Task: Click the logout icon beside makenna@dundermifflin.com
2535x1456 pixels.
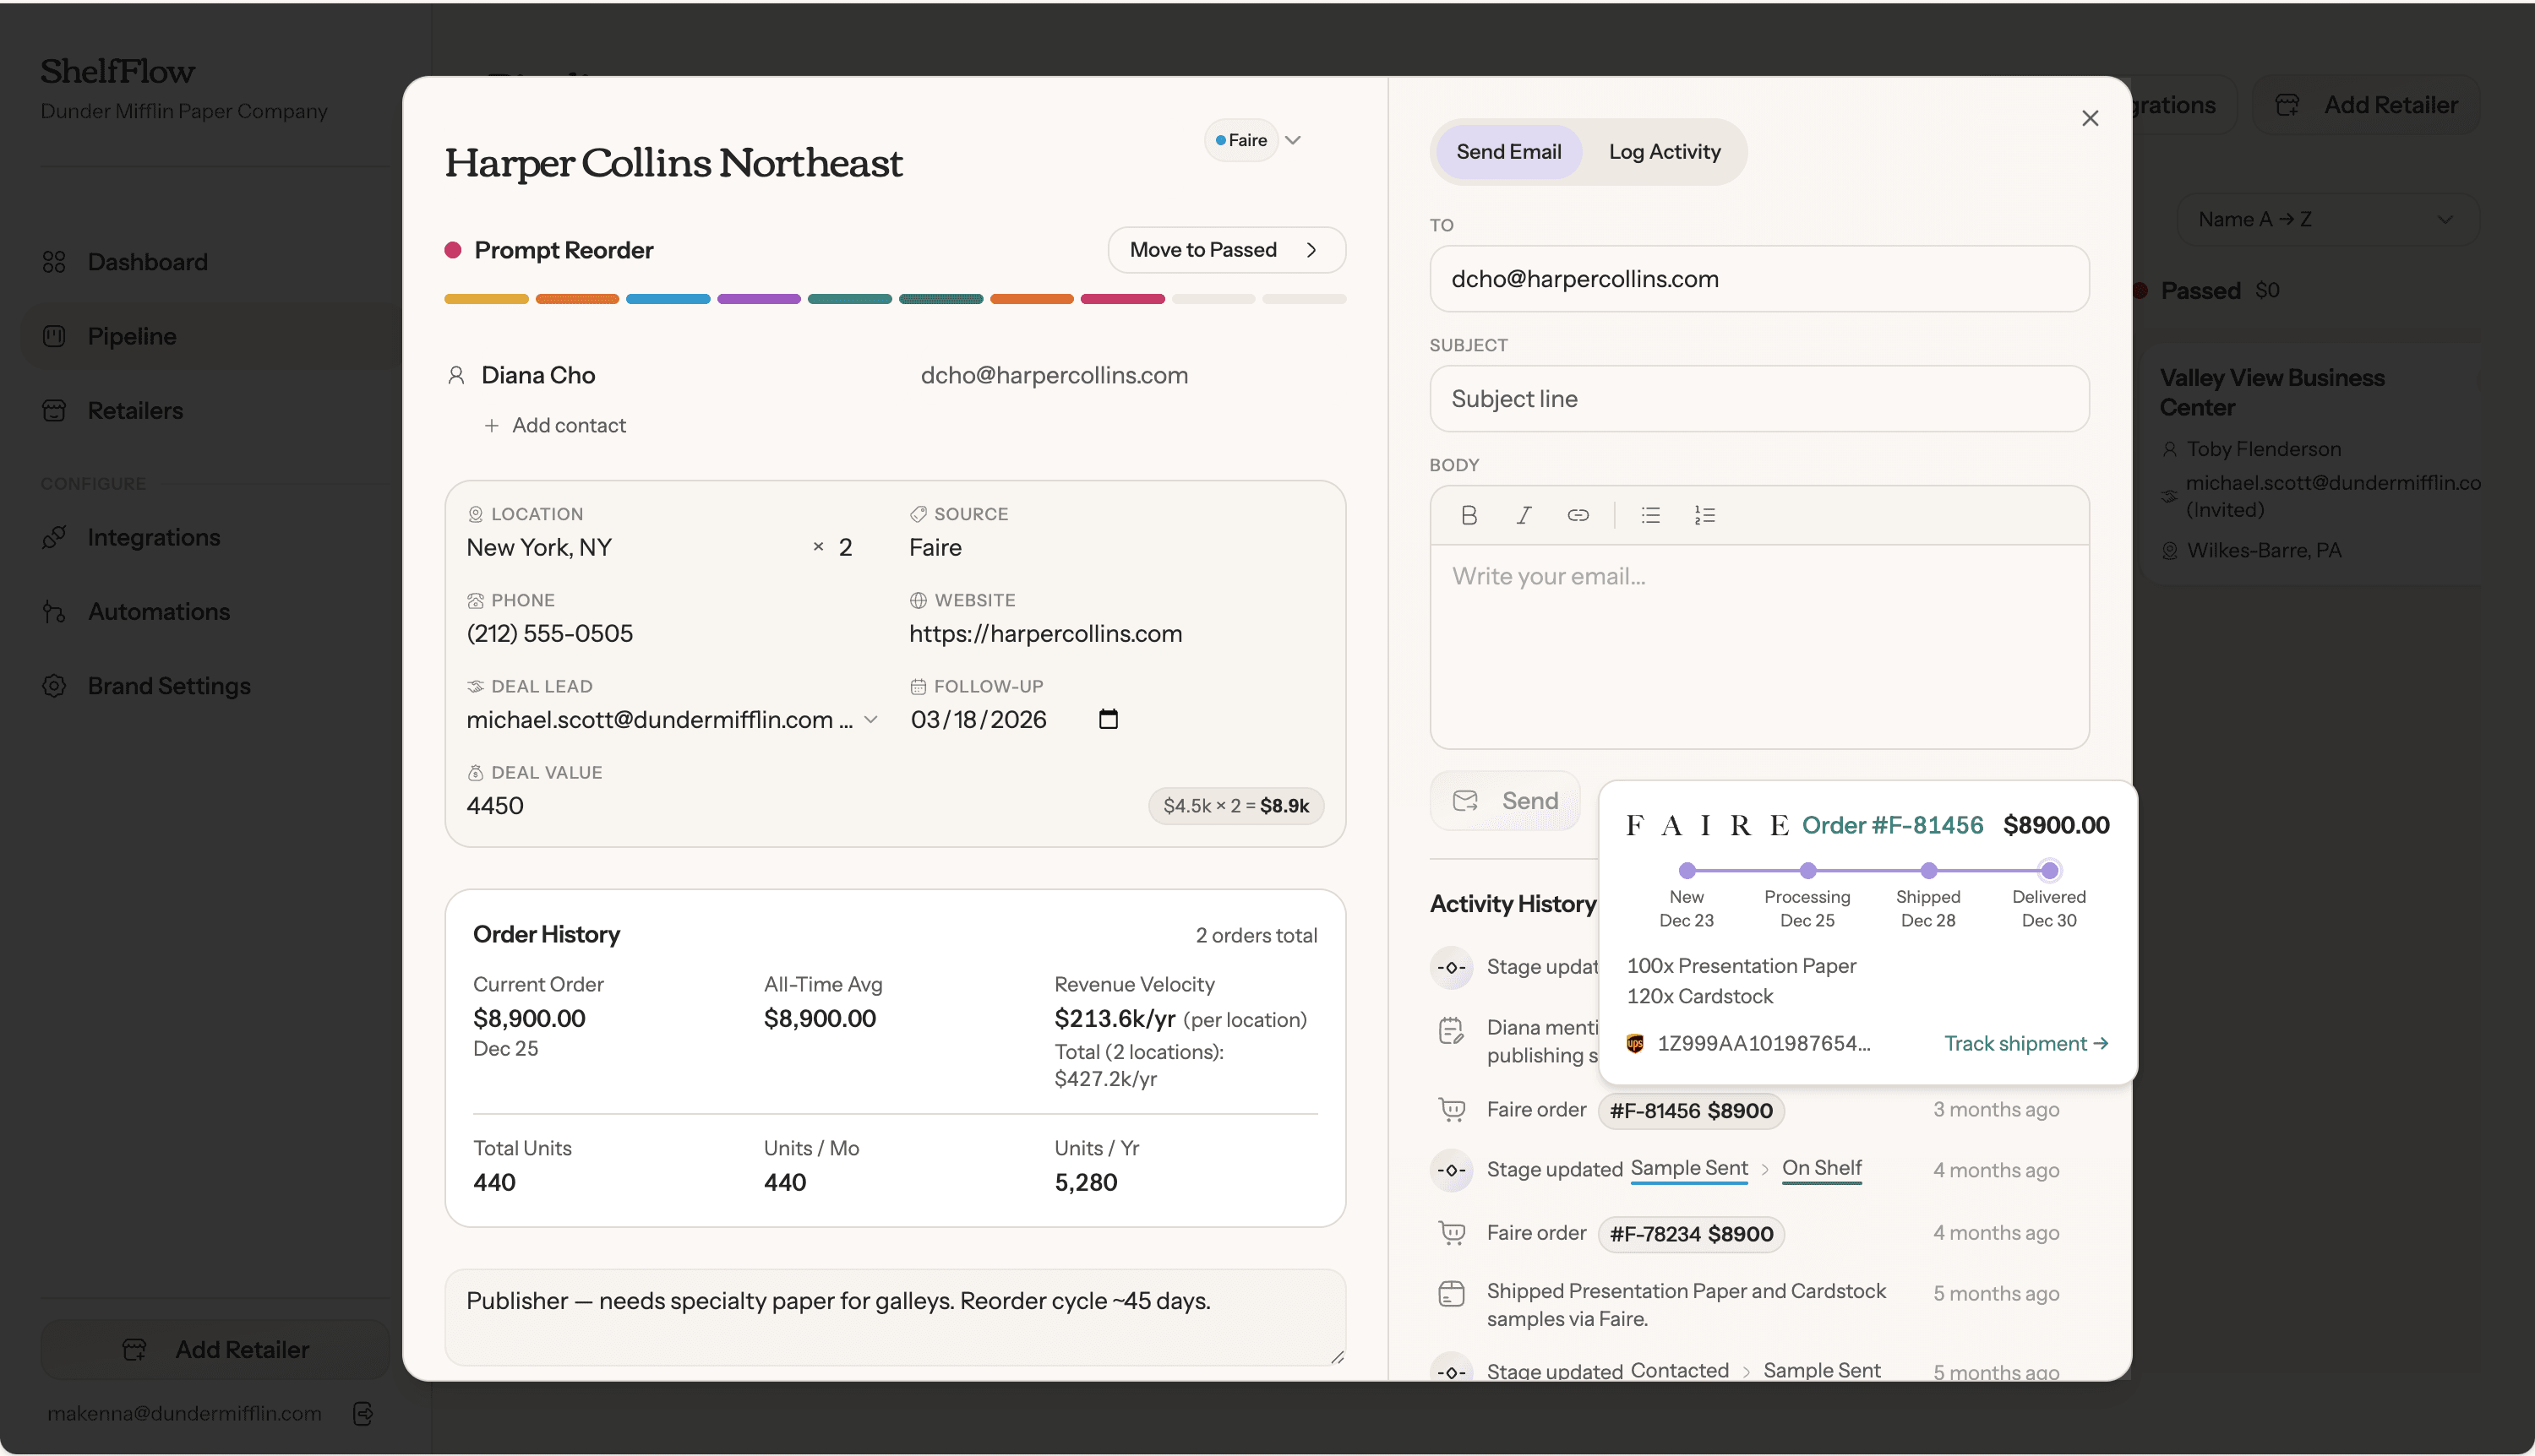Action: tap(363, 1413)
